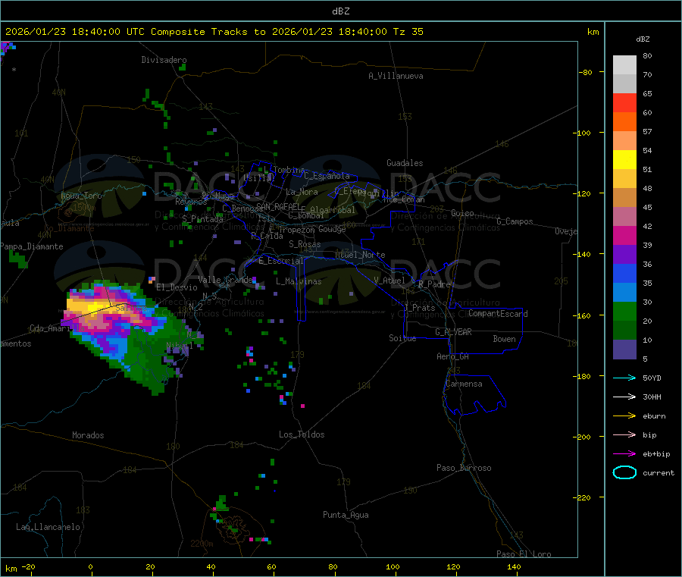Click the 'dBZ' title at top center
Screen dimensions: 682x577
[340, 11]
